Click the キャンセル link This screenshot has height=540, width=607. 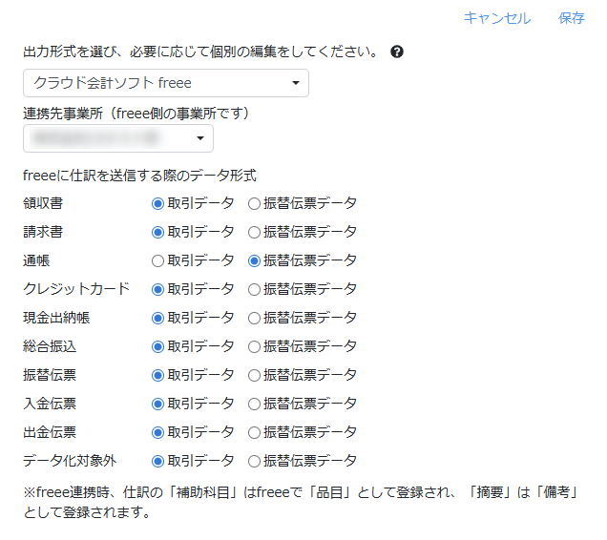point(496,18)
